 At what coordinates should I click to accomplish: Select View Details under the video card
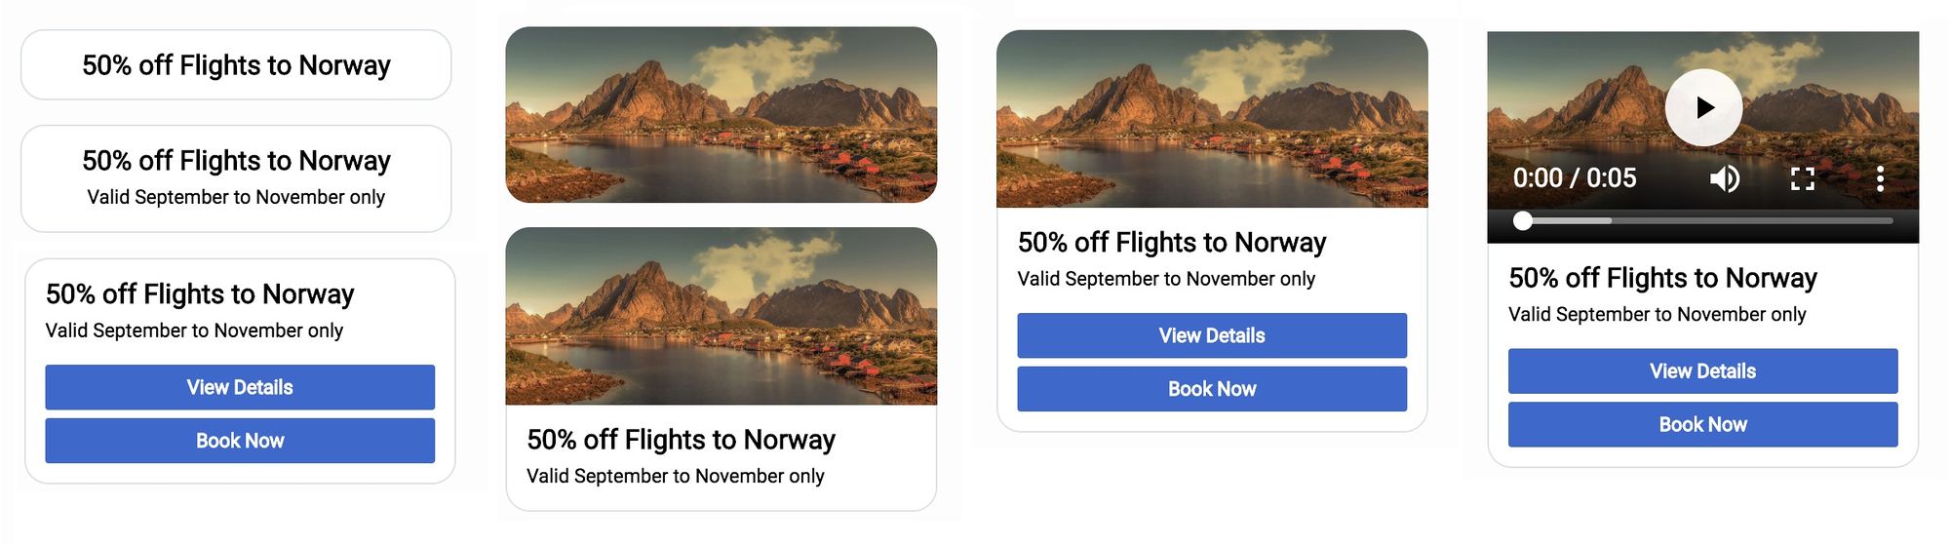(1702, 371)
